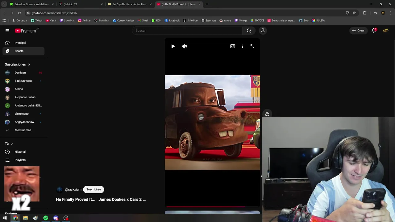The width and height of the screenshot is (395, 222).
Task: Reload the current page
Action: click(x=19, y=13)
